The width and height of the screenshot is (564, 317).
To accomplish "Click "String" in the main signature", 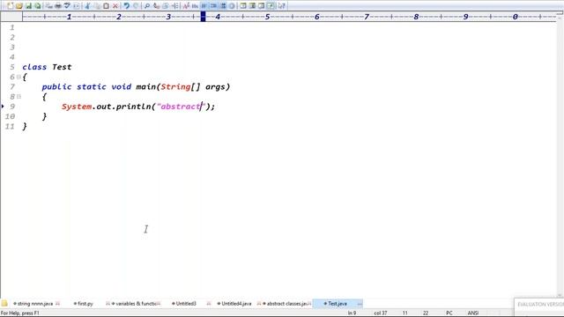I will [x=175, y=86].
